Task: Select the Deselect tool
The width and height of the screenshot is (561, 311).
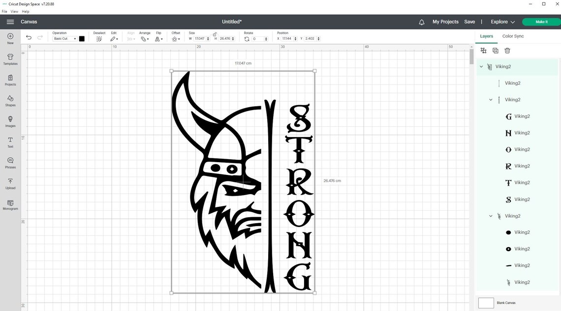Action: pyautogui.click(x=99, y=38)
